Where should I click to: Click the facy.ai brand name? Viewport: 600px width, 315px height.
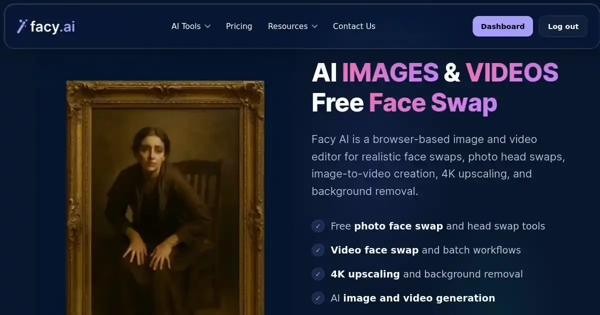(x=52, y=26)
